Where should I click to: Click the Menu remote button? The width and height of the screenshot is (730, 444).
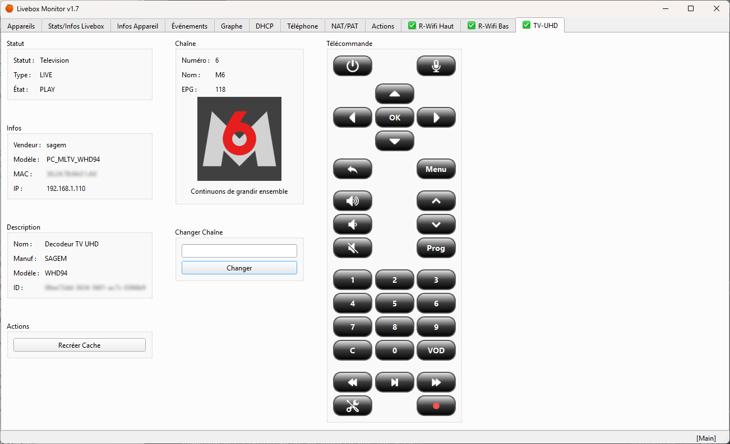436,169
